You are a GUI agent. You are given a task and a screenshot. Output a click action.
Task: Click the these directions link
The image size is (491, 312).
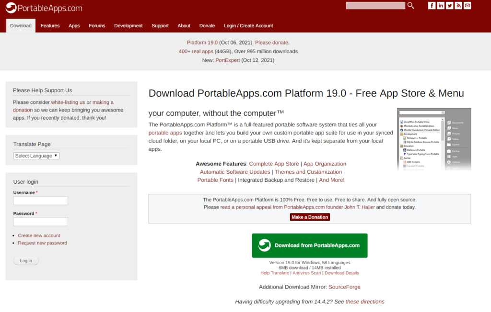(365, 301)
